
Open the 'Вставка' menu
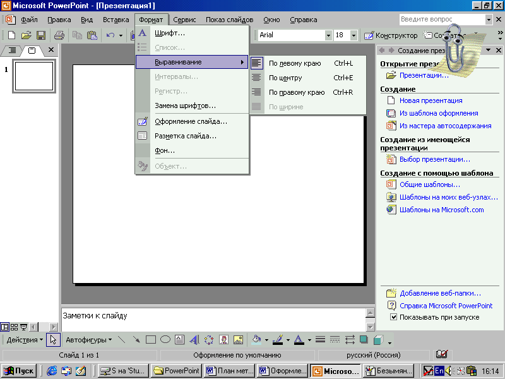coord(116,20)
